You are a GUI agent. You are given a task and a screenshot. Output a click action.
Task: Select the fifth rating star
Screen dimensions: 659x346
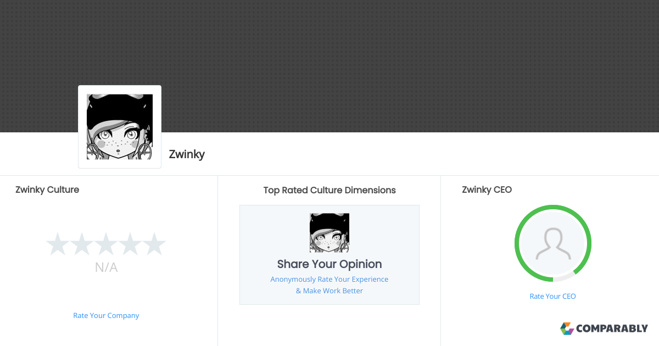click(x=154, y=244)
